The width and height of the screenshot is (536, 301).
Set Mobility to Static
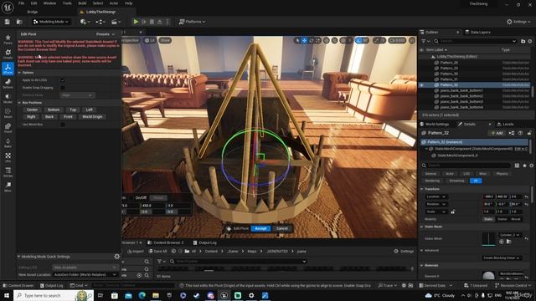[x=488, y=219]
